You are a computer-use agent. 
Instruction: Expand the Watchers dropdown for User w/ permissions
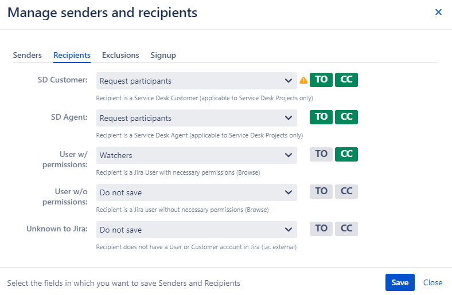(x=197, y=155)
